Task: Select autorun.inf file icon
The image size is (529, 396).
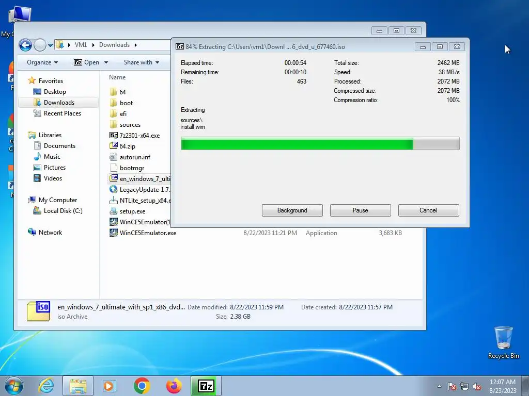Action: click(113, 157)
